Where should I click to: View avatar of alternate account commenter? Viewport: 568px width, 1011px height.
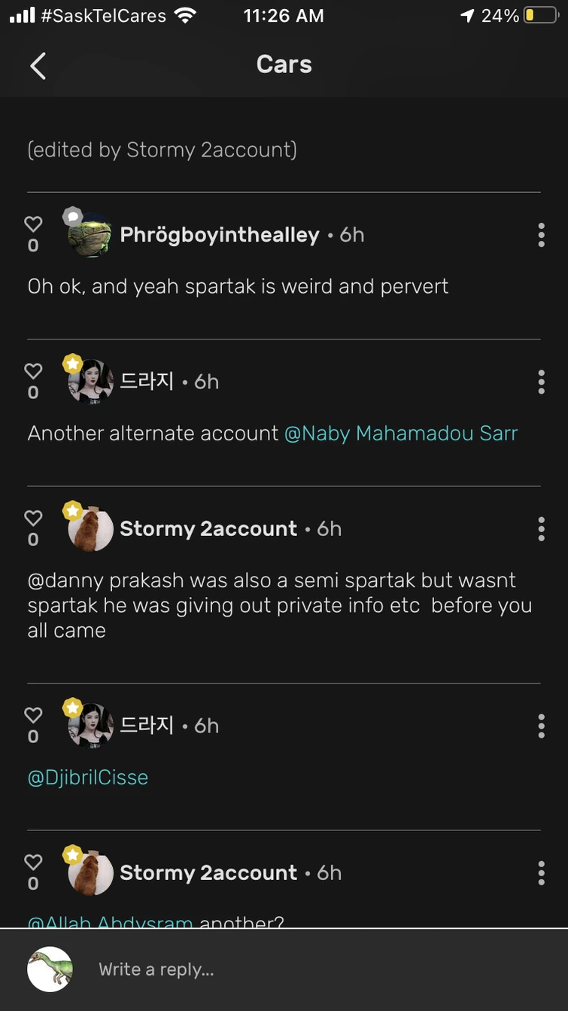coord(90,382)
